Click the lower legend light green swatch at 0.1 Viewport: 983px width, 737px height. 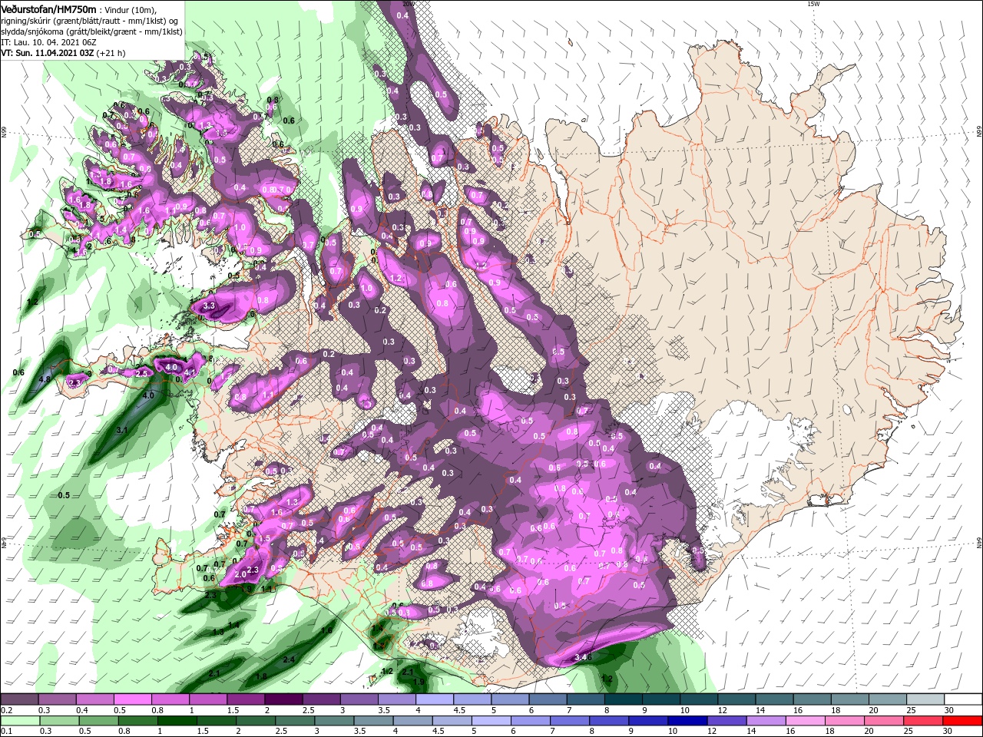pyautogui.click(x=20, y=721)
